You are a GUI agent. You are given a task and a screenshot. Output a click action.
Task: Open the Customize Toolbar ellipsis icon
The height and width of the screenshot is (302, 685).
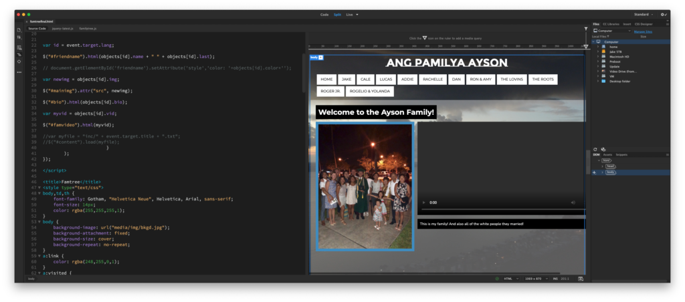point(19,71)
